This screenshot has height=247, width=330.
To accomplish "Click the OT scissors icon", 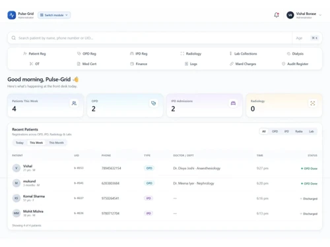I will (x=31, y=64).
